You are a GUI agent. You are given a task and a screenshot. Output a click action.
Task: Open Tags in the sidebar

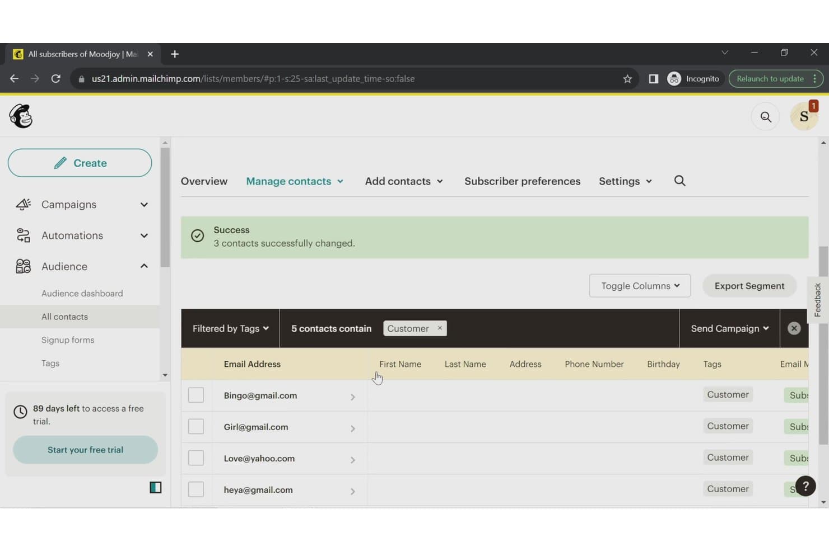[50, 363]
